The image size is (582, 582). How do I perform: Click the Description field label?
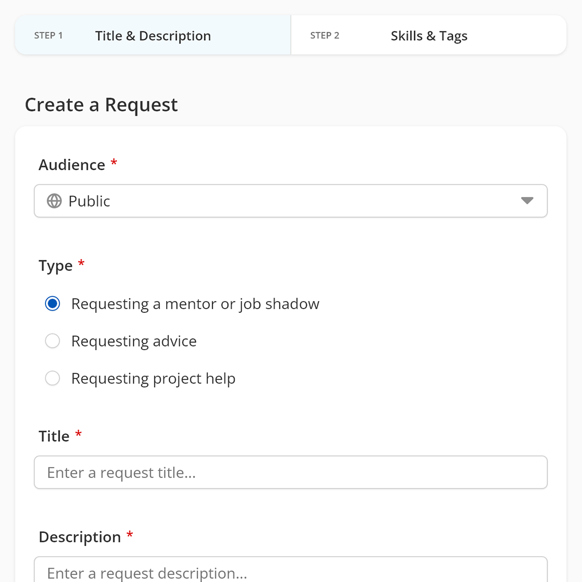coord(80,537)
